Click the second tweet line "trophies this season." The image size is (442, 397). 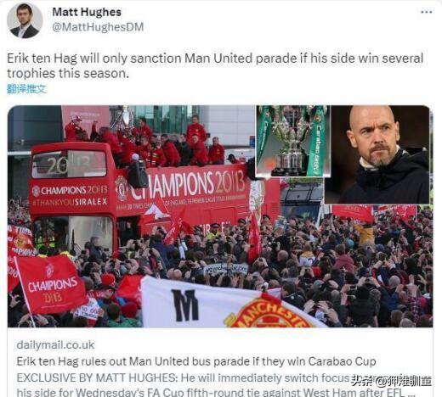tap(68, 74)
